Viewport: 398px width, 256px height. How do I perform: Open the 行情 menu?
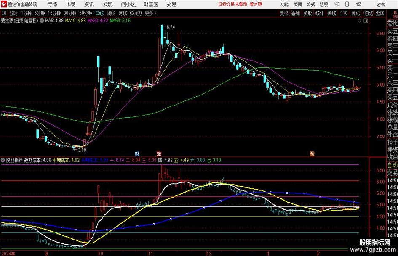52,4
